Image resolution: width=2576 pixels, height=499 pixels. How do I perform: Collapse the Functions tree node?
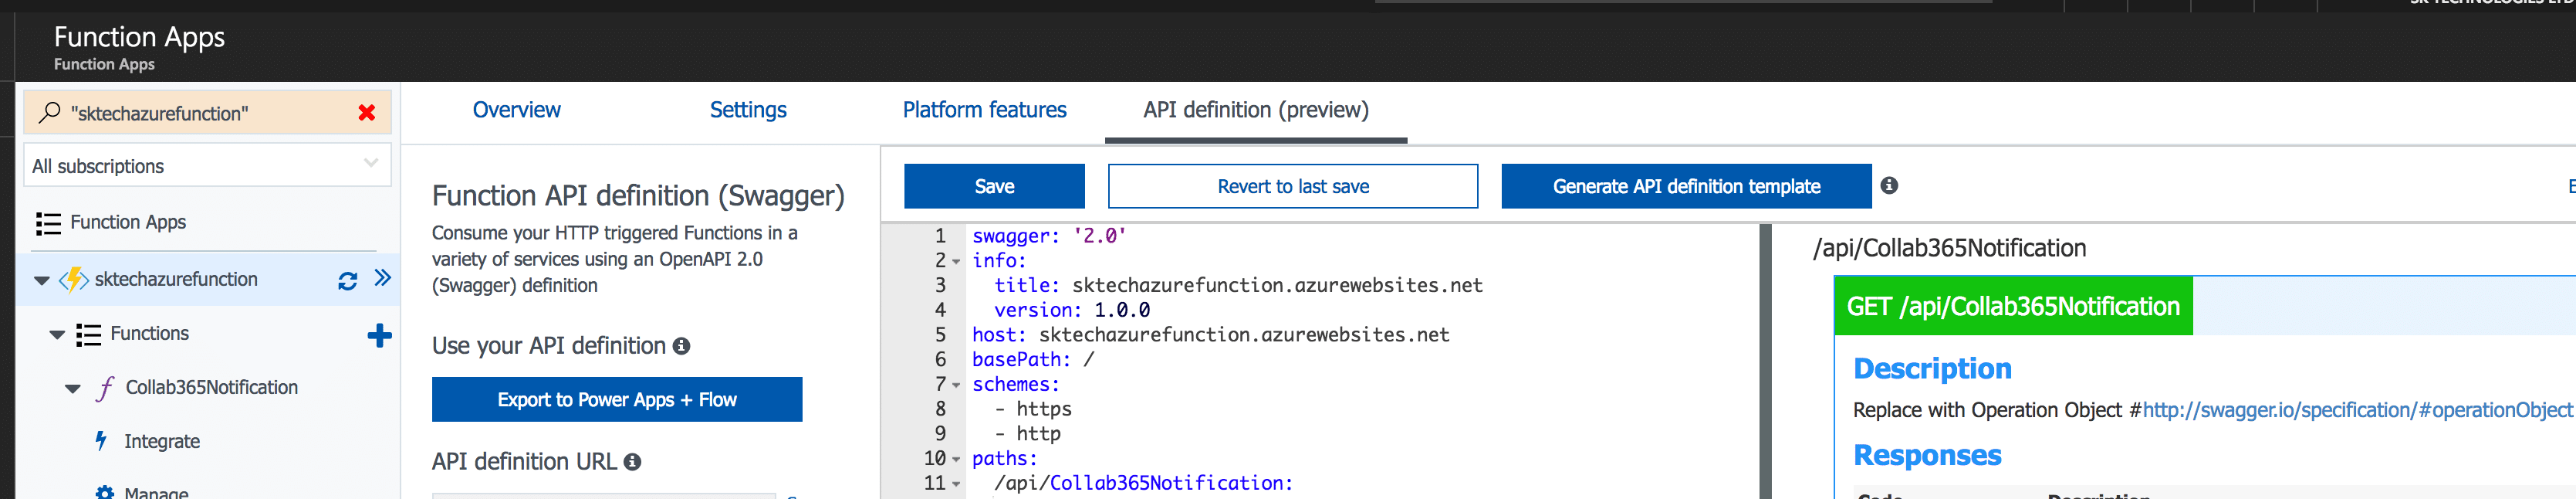tap(57, 335)
